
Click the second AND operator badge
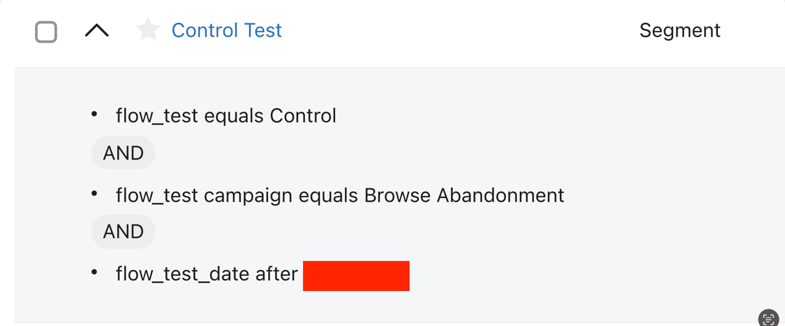click(x=123, y=231)
